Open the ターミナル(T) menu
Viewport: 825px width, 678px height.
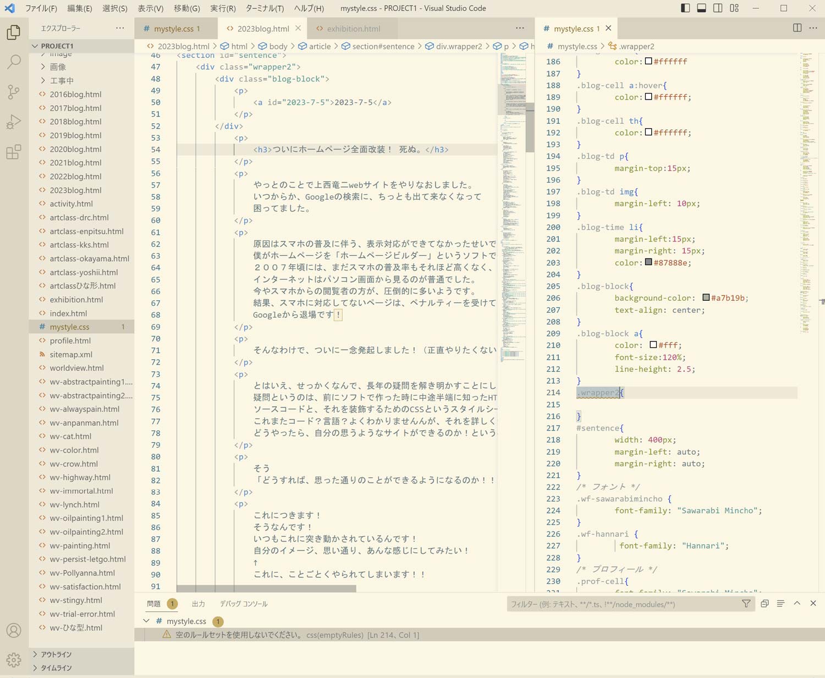(265, 8)
